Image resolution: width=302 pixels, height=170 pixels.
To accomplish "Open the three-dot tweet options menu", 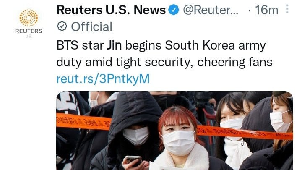I will pyautogui.click(x=287, y=9).
